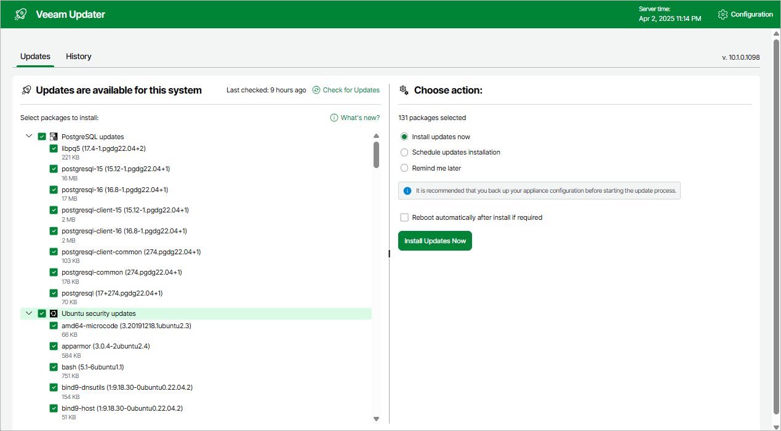Click the Choose action gears icon
Viewport: 781px width, 431px height.
pos(404,90)
